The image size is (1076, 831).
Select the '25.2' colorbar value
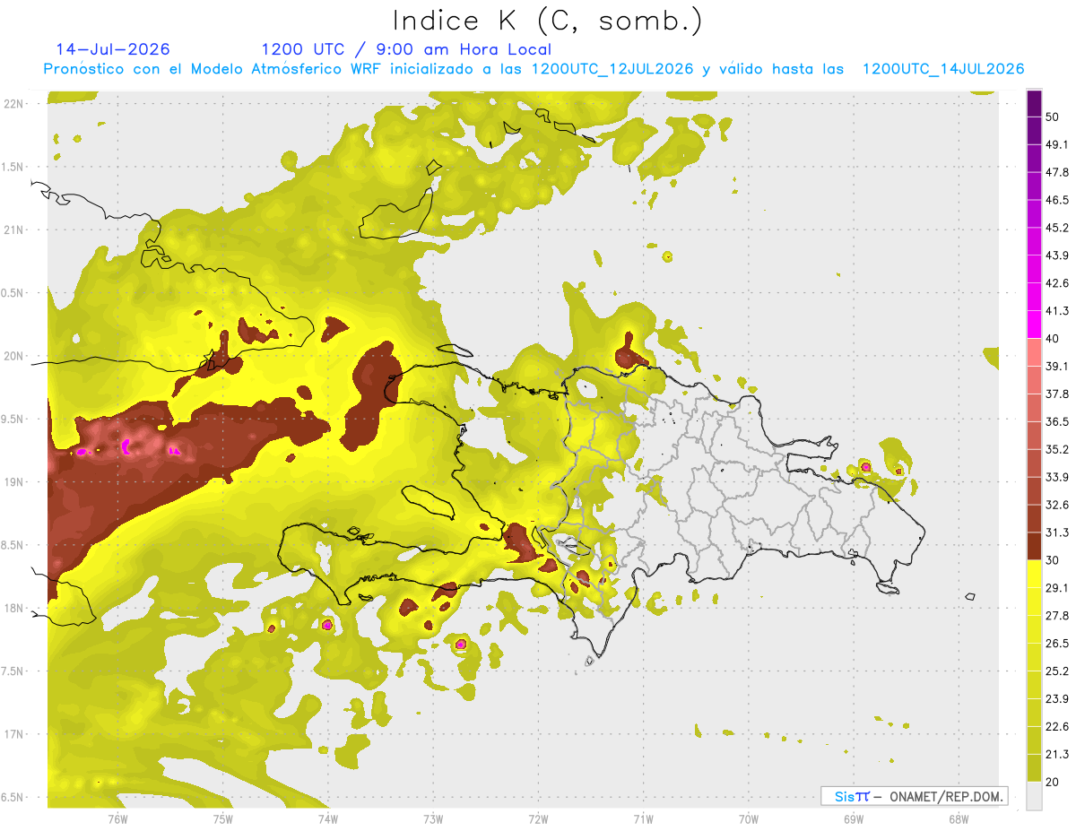pos(1057,671)
